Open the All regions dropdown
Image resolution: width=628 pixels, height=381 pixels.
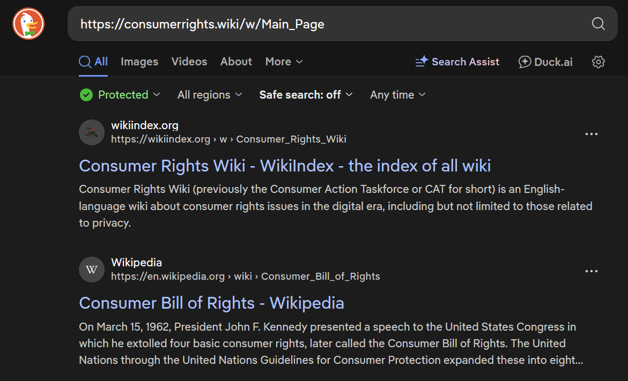tap(210, 95)
